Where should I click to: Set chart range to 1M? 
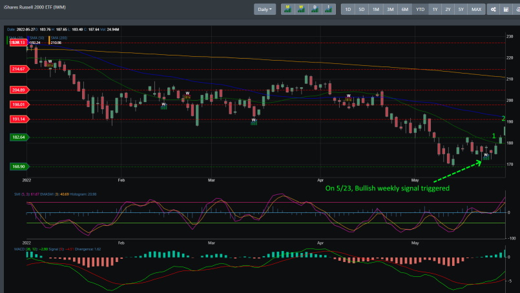coord(376,9)
